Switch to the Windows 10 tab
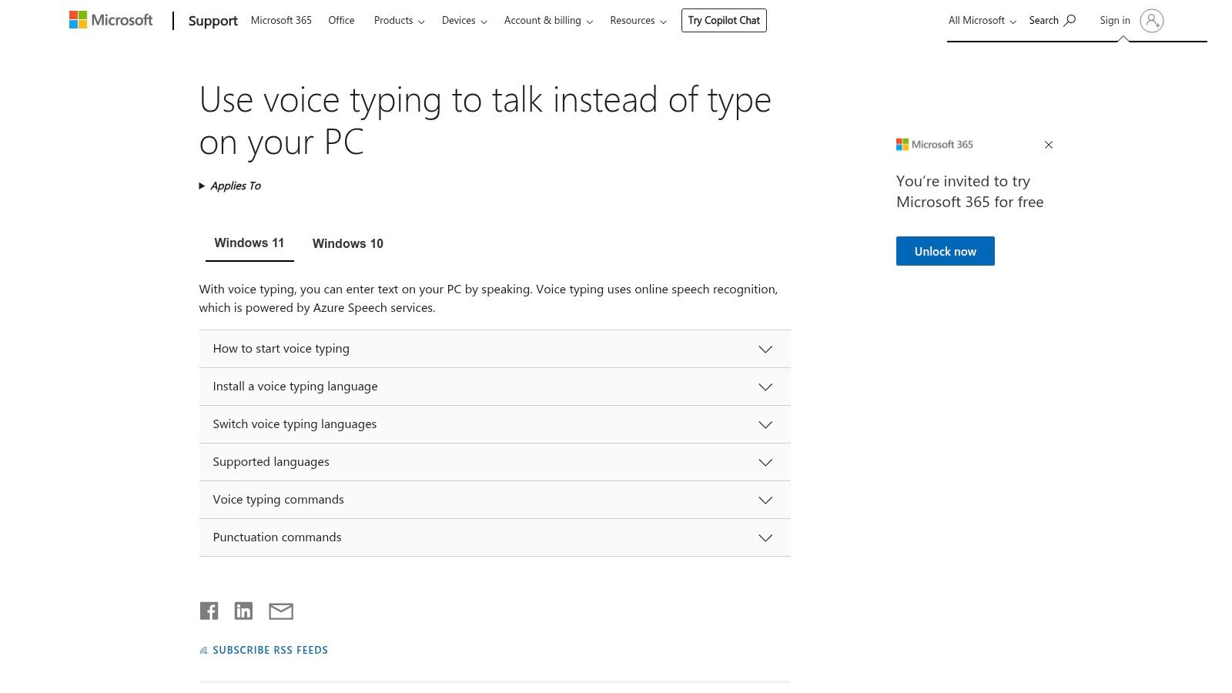1232x693 pixels. (347, 243)
